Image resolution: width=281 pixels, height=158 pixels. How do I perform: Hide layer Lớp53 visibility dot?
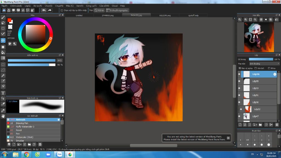(239, 88)
